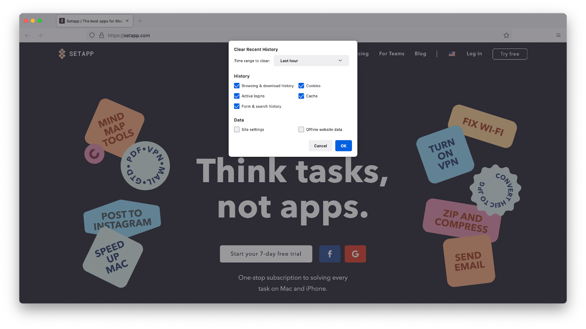Uncheck the Cache checkbox
586x329 pixels.
[x=301, y=96]
